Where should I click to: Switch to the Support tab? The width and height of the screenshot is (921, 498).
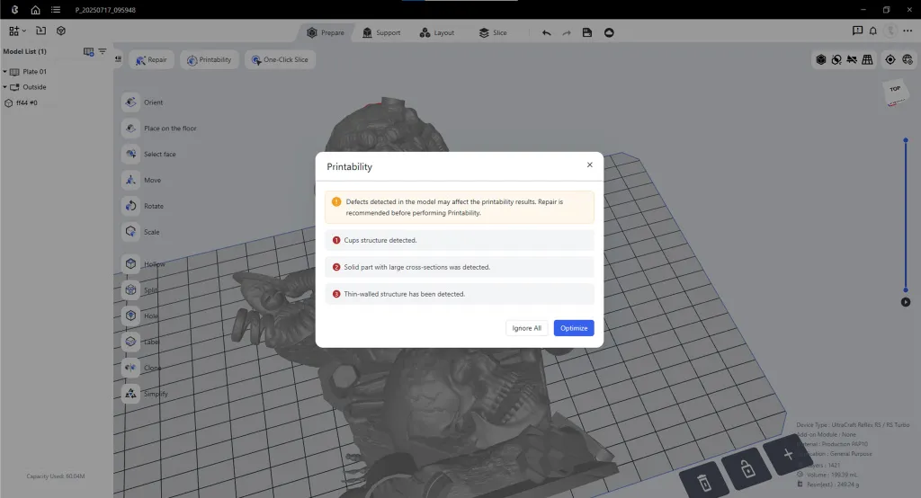point(381,32)
